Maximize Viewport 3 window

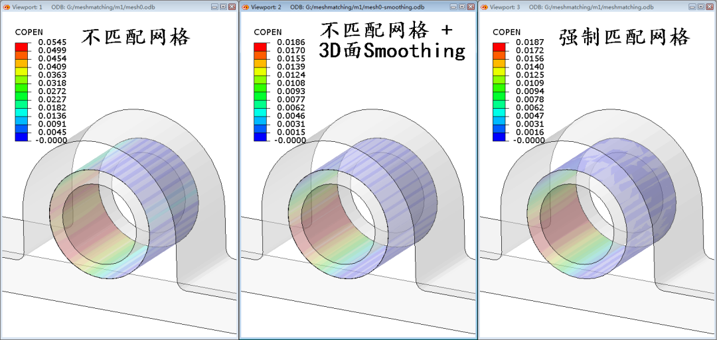click(700, 7)
